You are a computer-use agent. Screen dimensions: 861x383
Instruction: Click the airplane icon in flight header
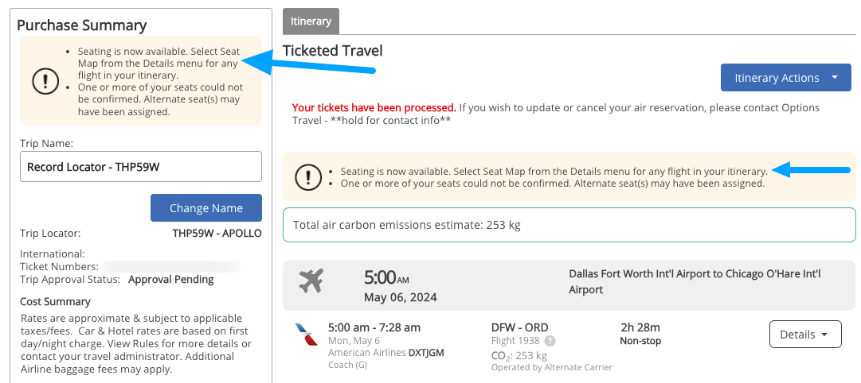(311, 280)
